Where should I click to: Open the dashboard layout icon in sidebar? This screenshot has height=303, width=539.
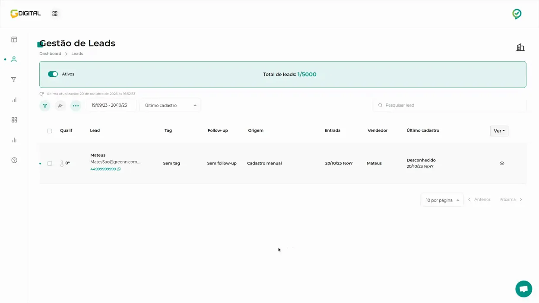[14, 40]
